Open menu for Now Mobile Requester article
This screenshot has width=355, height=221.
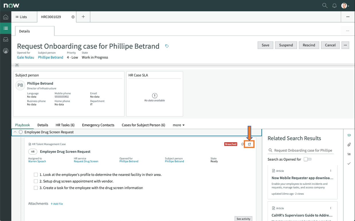[331, 171]
